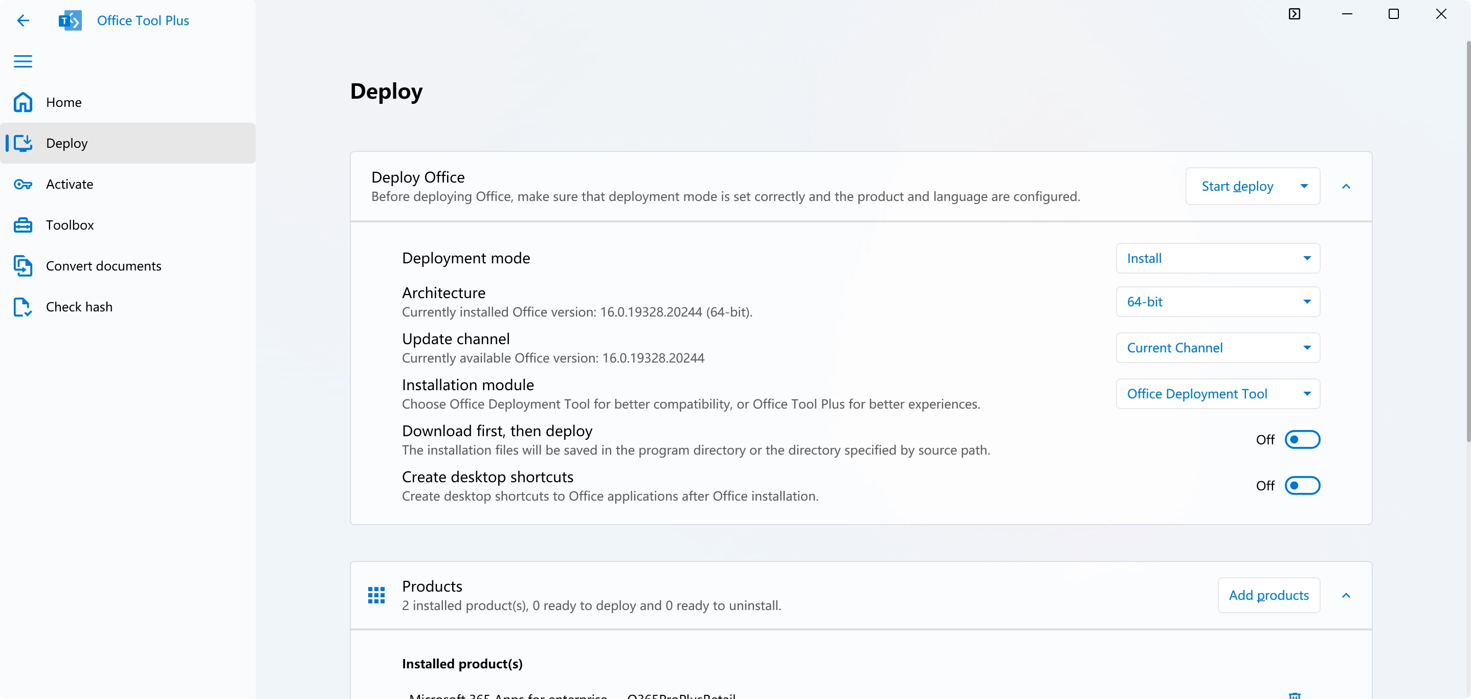Collapse the Deploy Office panel
Viewport: 1471px width, 699px height.
[1347, 186]
